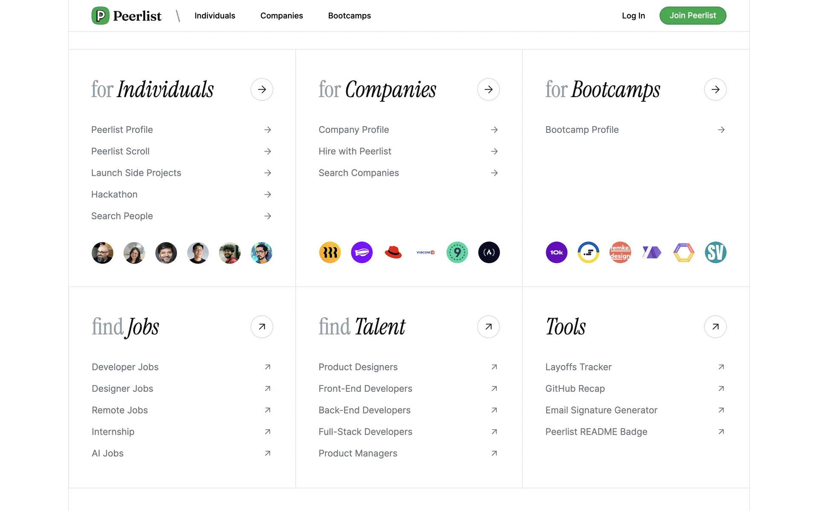
Task: Click the red hat company logo
Action: pos(393,253)
